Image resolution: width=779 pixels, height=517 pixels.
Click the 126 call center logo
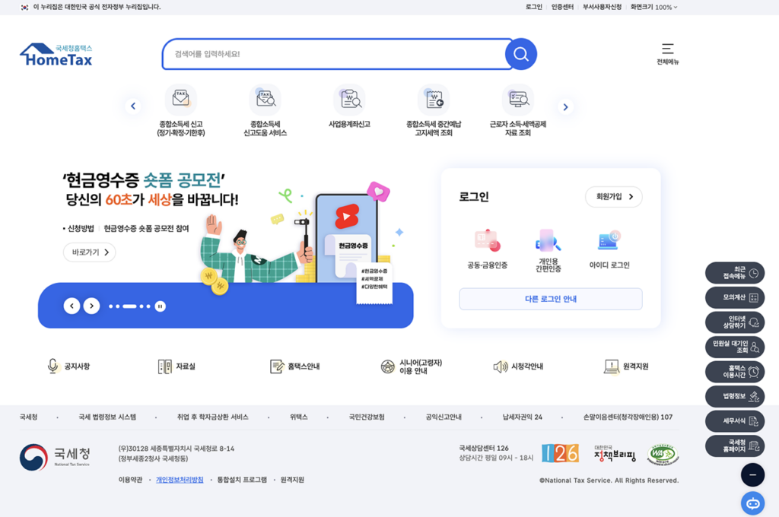[561, 453]
